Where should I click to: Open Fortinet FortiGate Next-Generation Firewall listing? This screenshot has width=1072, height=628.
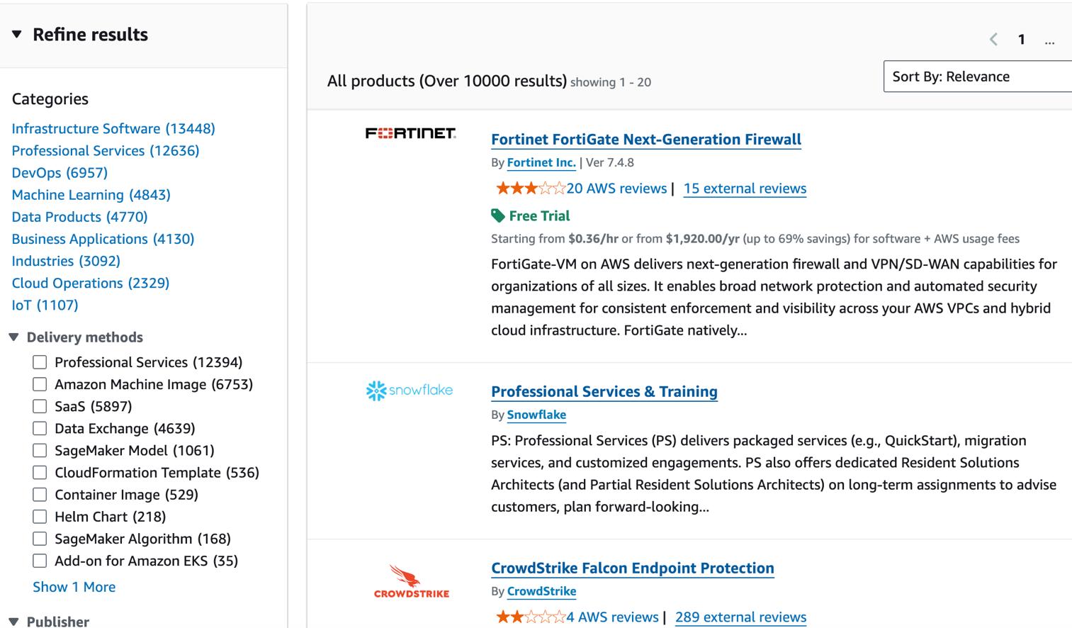click(x=645, y=140)
